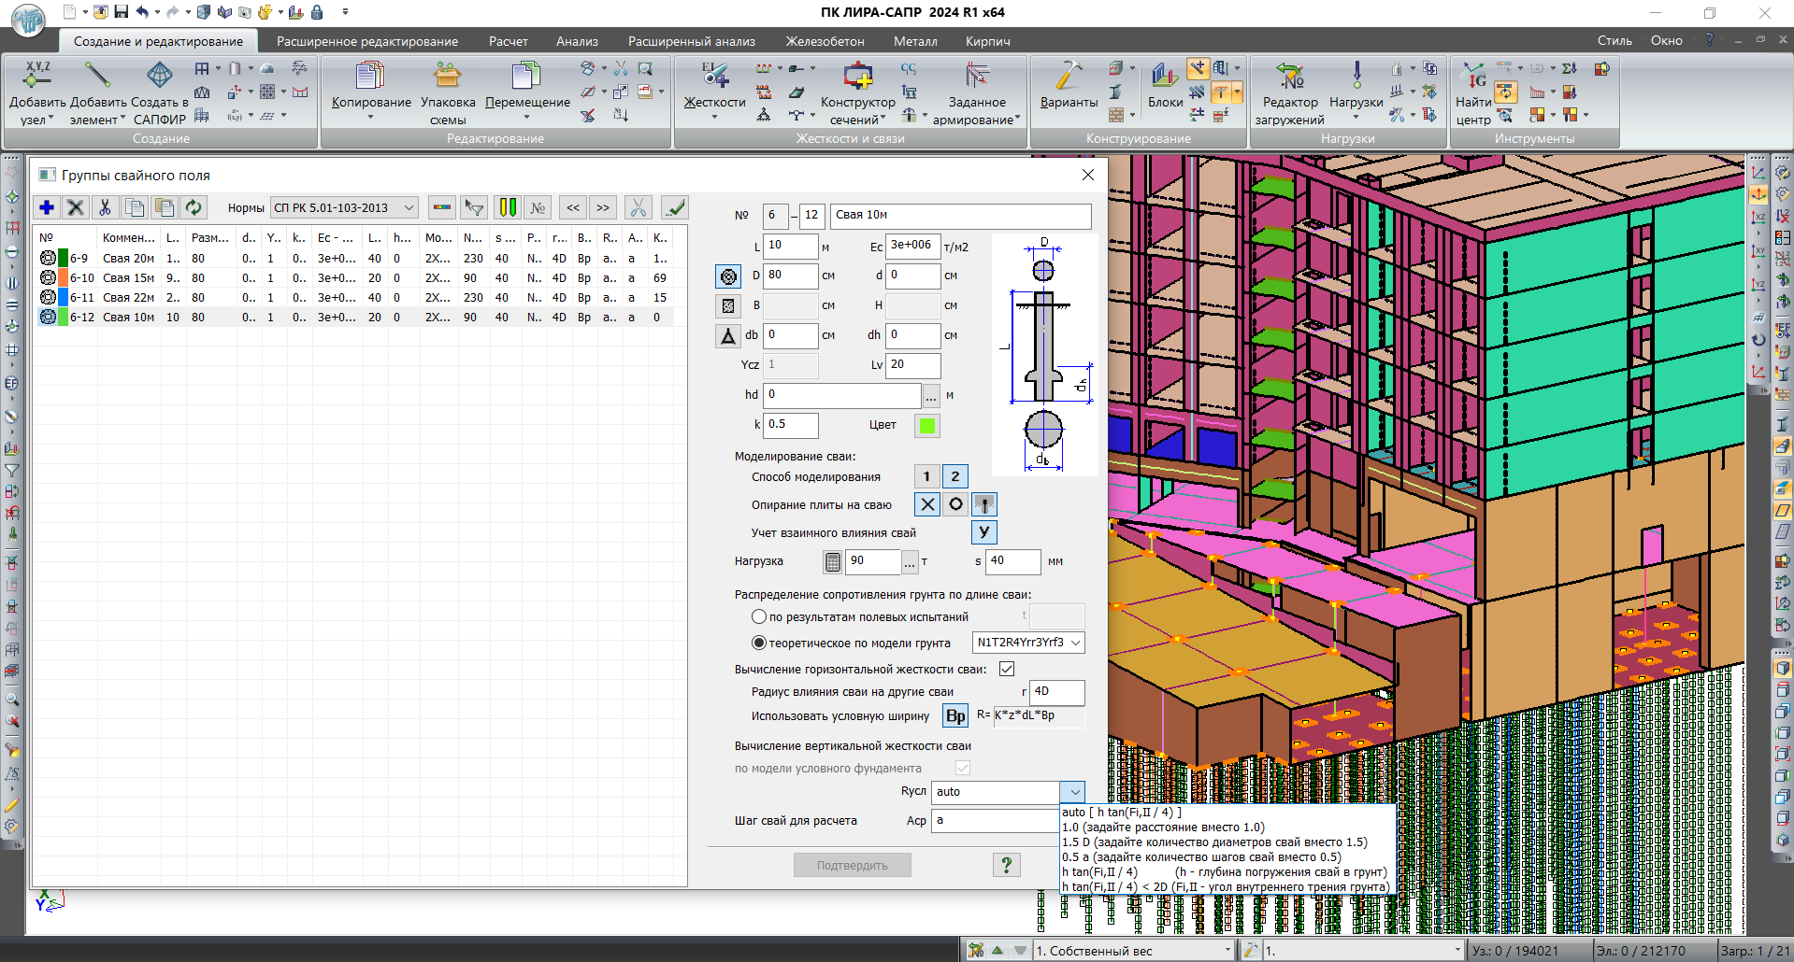The image size is (1794, 962).
Task: Click the green question mark help icon
Action: click(1006, 865)
